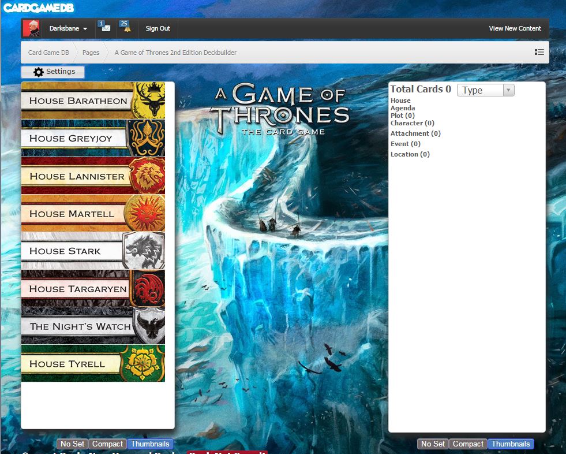Toggle left panel Thumbnails view

coord(150,444)
